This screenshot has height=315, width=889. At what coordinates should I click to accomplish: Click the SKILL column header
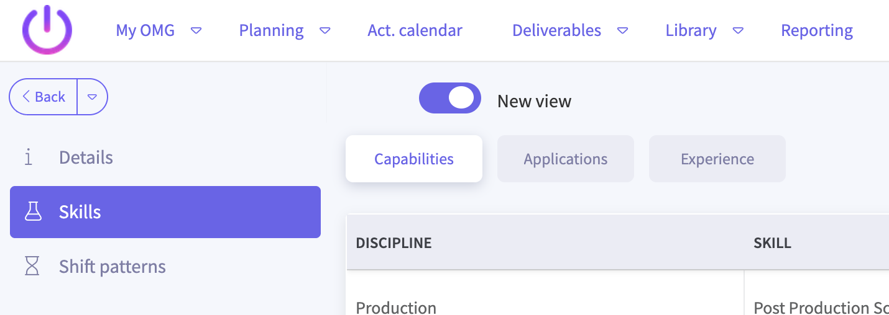tap(773, 242)
